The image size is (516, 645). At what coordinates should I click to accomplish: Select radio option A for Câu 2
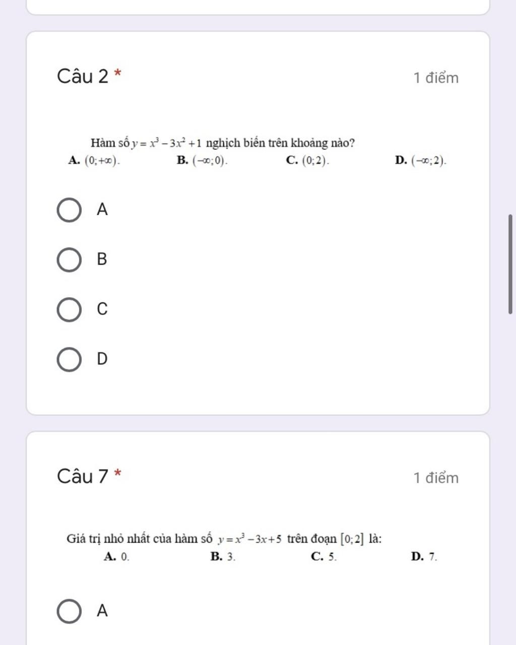click(x=69, y=210)
